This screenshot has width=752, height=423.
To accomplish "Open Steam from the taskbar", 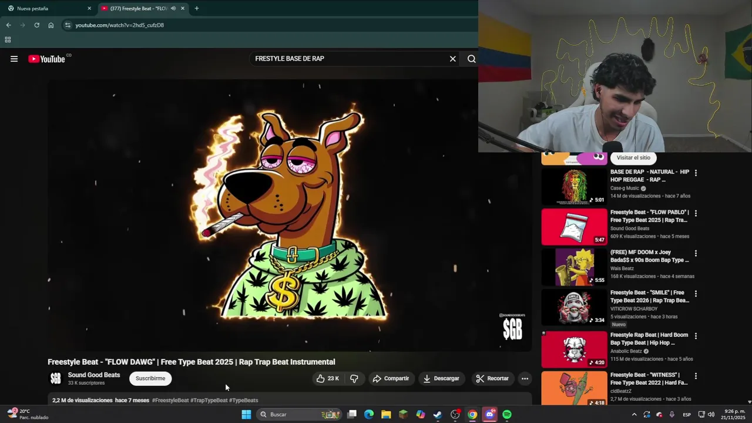I will point(438,415).
